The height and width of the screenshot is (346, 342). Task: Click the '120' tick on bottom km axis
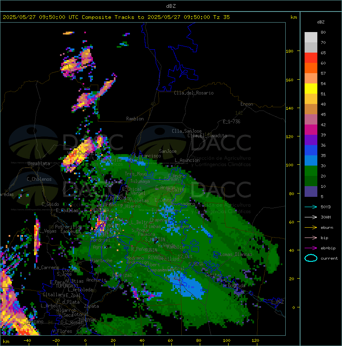pos(255,341)
